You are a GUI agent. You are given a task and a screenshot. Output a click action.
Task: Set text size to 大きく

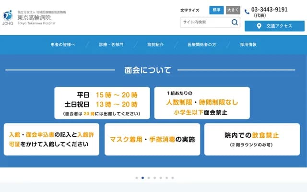(x=233, y=10)
